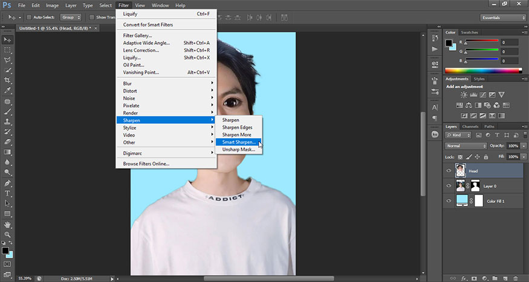Screen dimensions: 529x282
Task: Select the Eyedropper tool
Action: tap(8, 91)
